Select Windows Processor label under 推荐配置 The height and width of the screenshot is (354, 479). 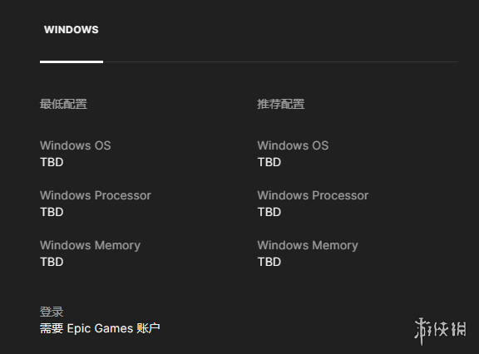pos(314,195)
